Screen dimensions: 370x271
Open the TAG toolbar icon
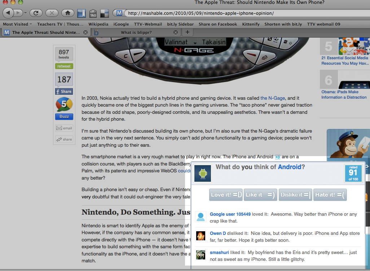[x=93, y=13]
